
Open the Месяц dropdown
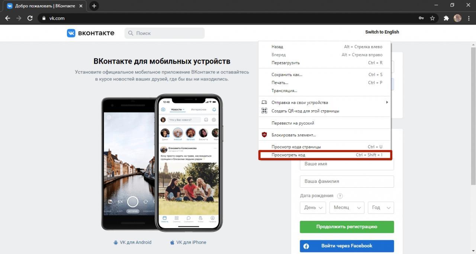[x=347, y=207]
